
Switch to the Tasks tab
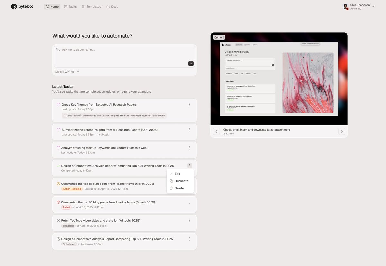70,6
